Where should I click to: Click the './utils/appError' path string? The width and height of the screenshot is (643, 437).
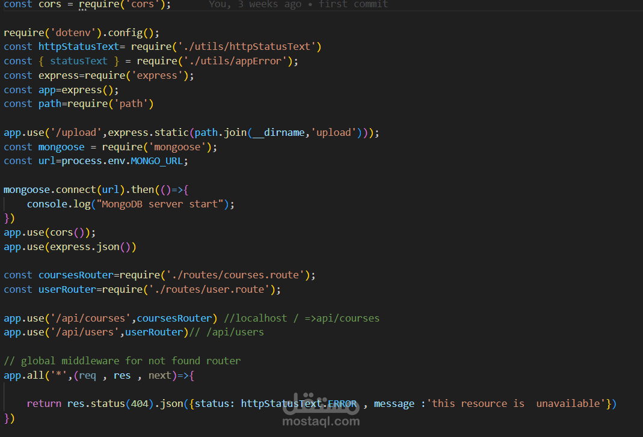click(235, 61)
